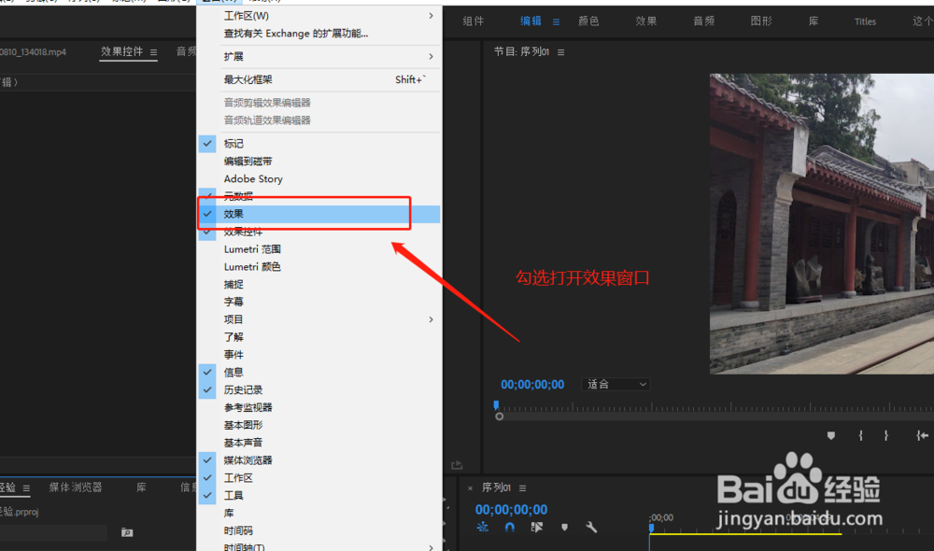Add marker in program monitor
Image resolution: width=934 pixels, height=551 pixels.
831,436
